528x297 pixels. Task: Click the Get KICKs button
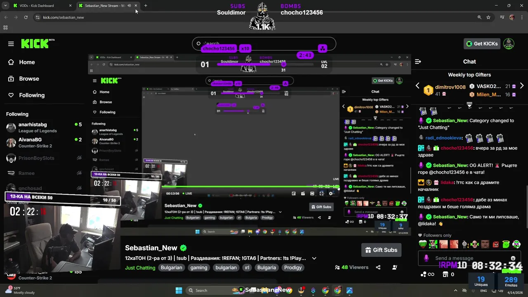(x=482, y=44)
